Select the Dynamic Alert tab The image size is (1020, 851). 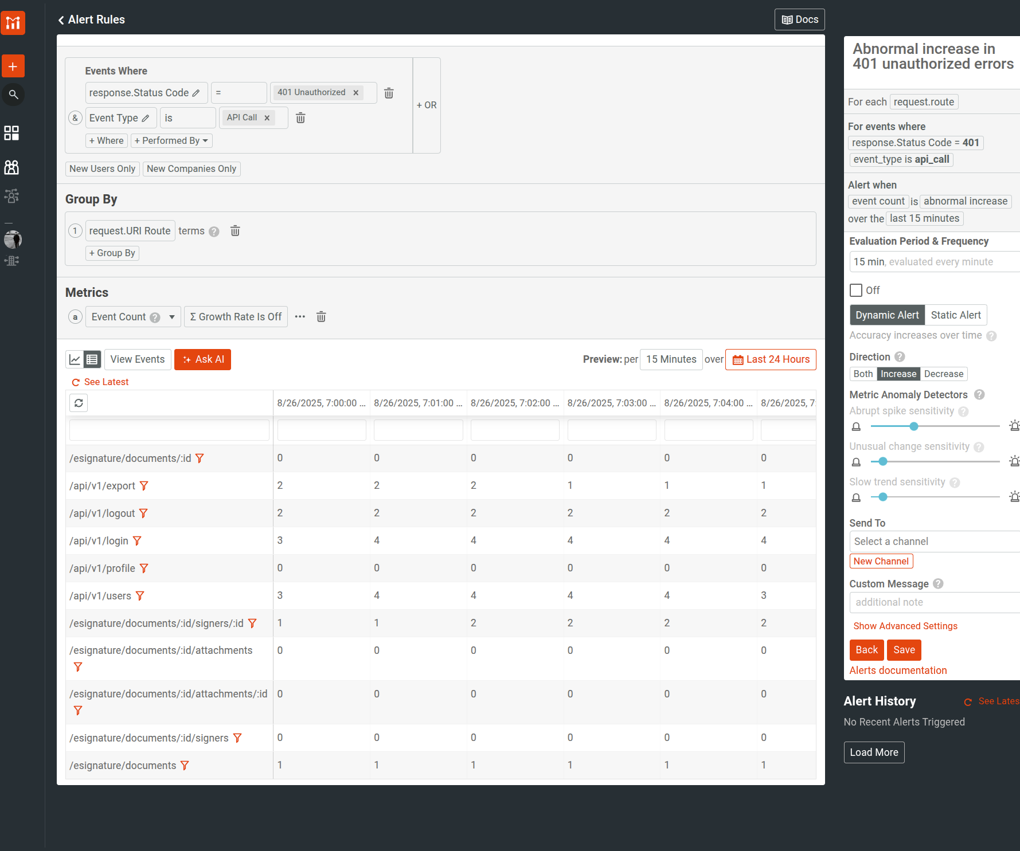[887, 315]
